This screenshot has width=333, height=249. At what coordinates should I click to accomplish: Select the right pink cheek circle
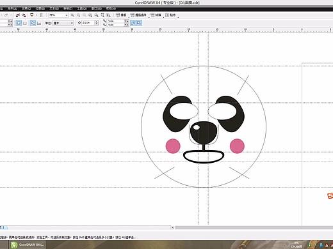coord(237,146)
